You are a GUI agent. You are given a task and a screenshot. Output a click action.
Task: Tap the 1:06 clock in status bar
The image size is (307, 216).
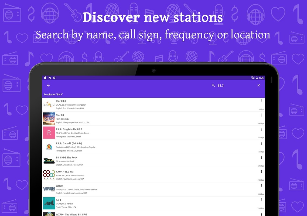[x=261, y=78]
